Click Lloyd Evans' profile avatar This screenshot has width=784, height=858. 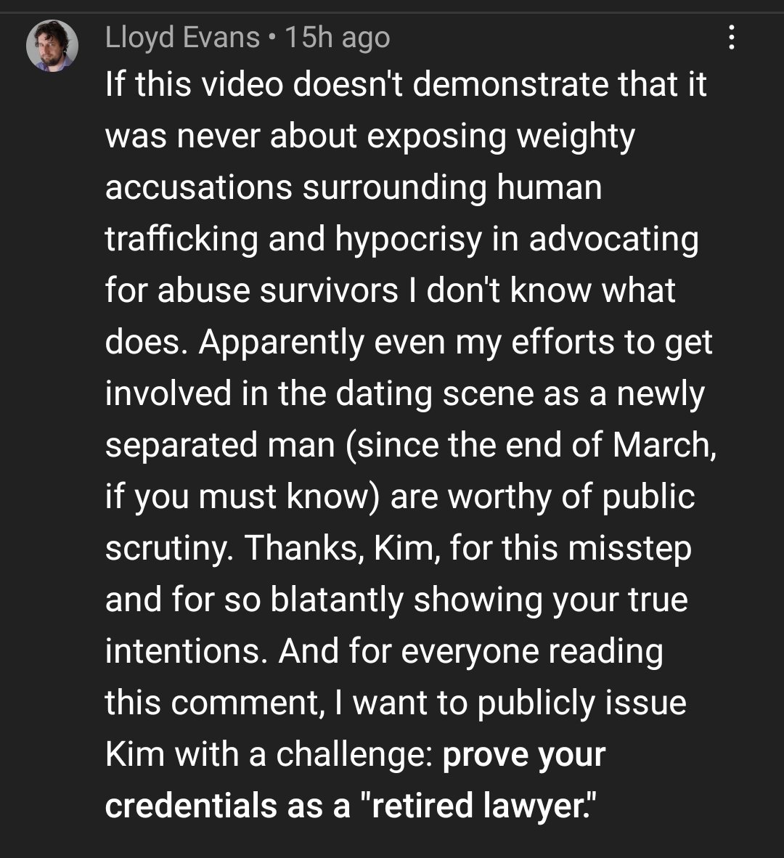point(52,46)
